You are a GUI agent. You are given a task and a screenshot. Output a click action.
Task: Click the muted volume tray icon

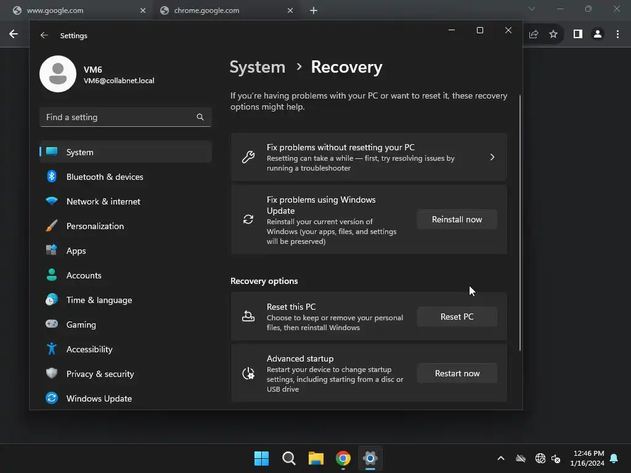pyautogui.click(x=556, y=458)
